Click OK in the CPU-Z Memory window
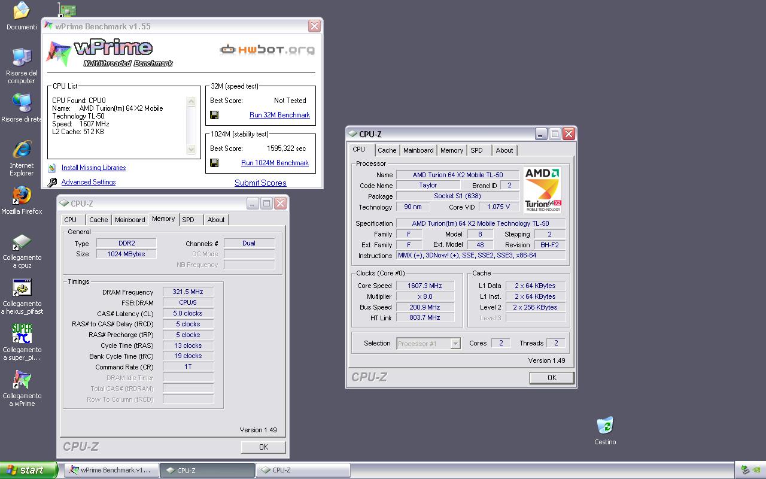 click(263, 447)
